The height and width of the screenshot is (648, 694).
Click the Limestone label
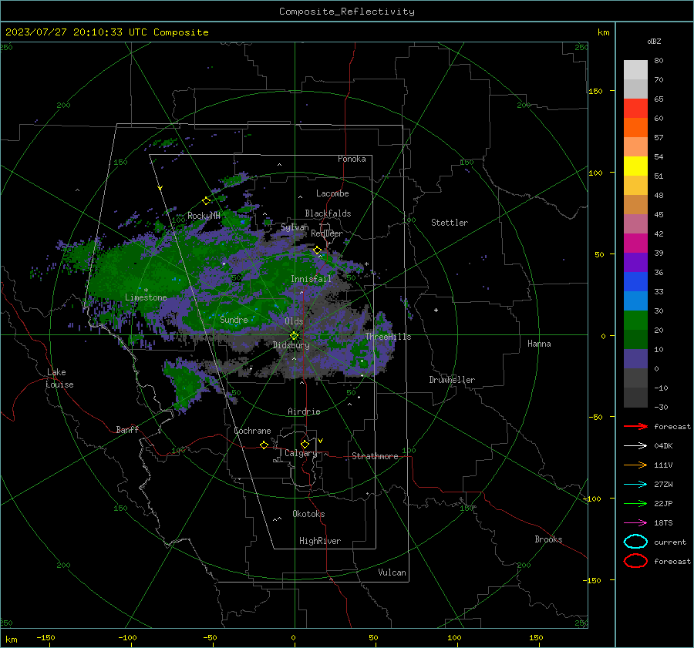tap(146, 297)
